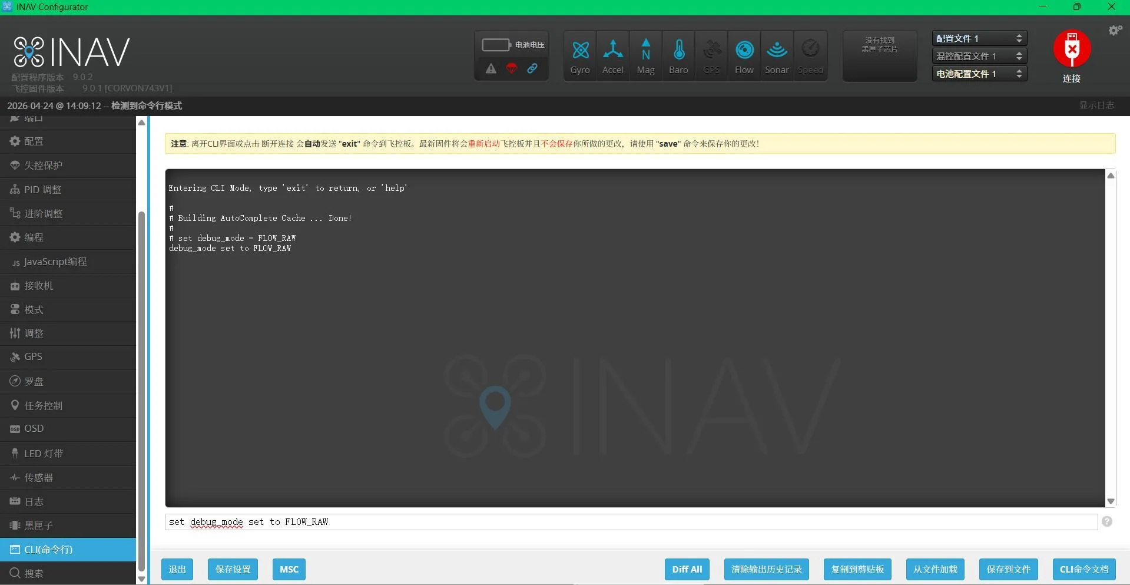Image resolution: width=1130 pixels, height=585 pixels.
Task: Click the blue link status icon
Action: click(x=532, y=68)
